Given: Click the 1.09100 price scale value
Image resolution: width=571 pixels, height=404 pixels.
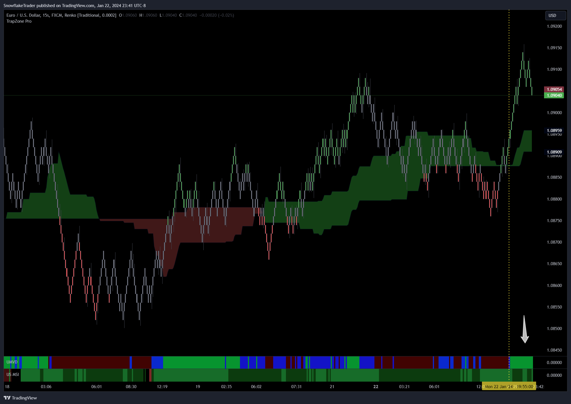Looking at the screenshot, I should point(554,69).
